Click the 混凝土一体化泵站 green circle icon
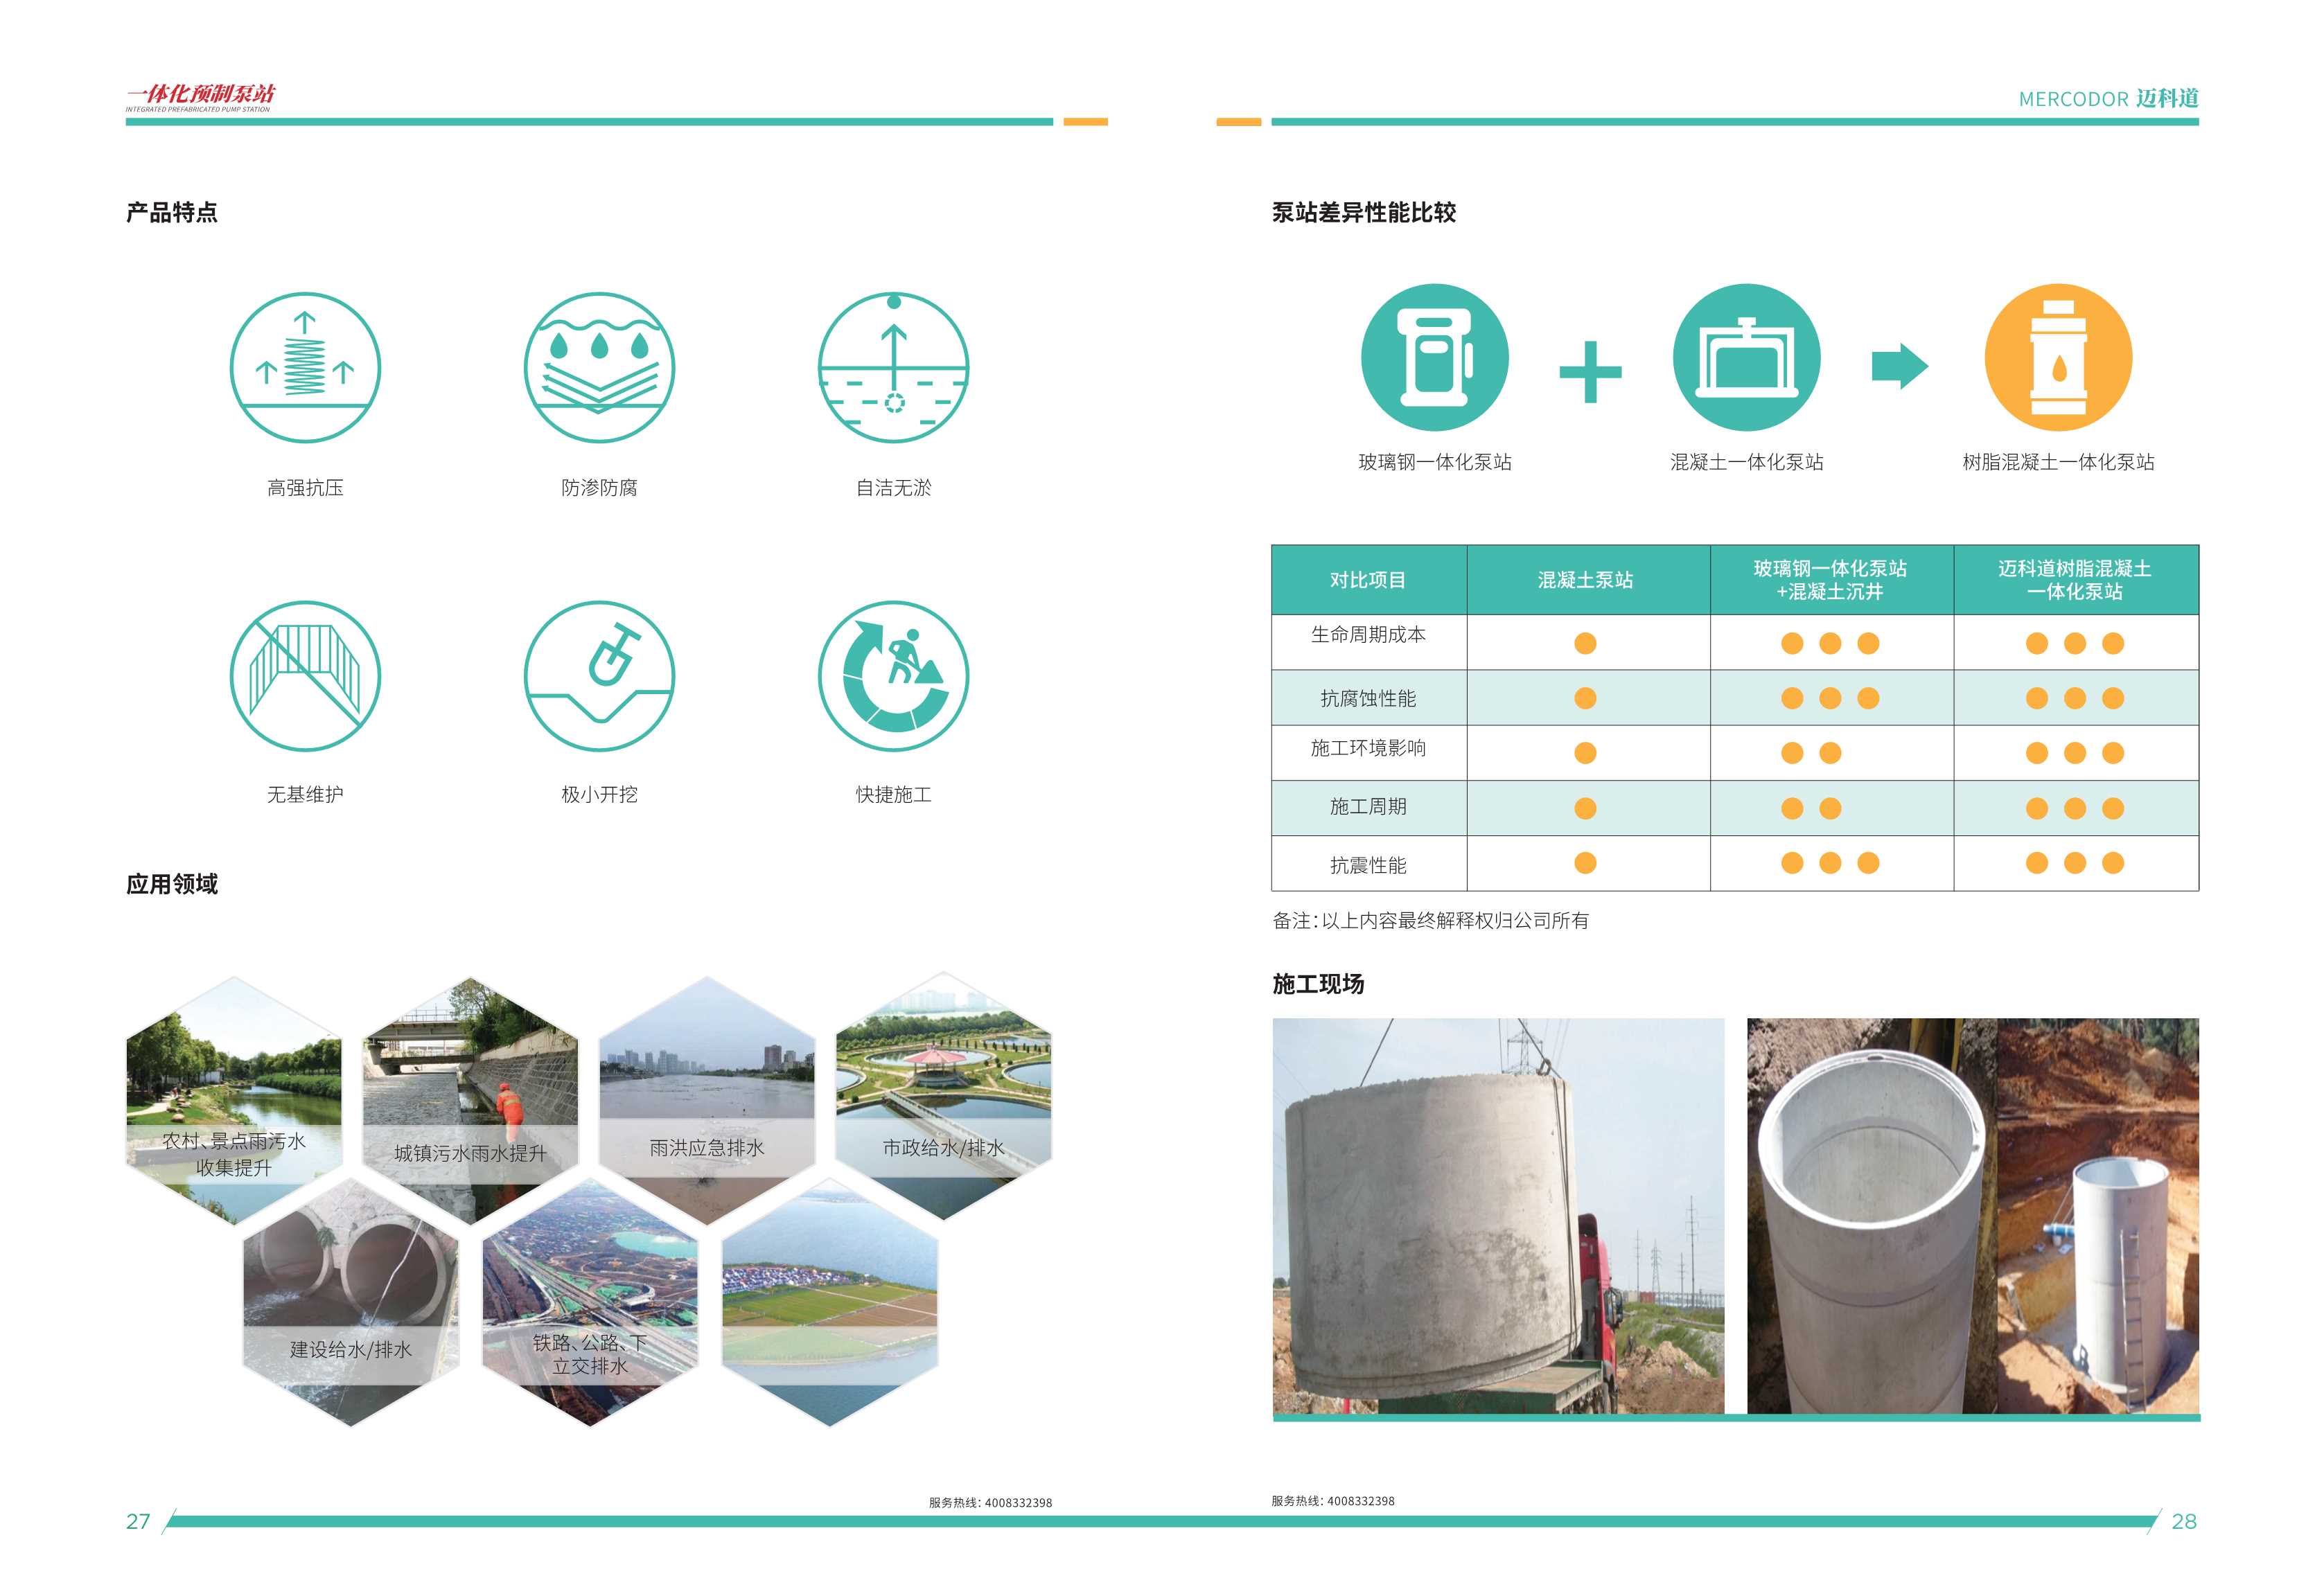The height and width of the screenshot is (1587, 2324). (1746, 358)
